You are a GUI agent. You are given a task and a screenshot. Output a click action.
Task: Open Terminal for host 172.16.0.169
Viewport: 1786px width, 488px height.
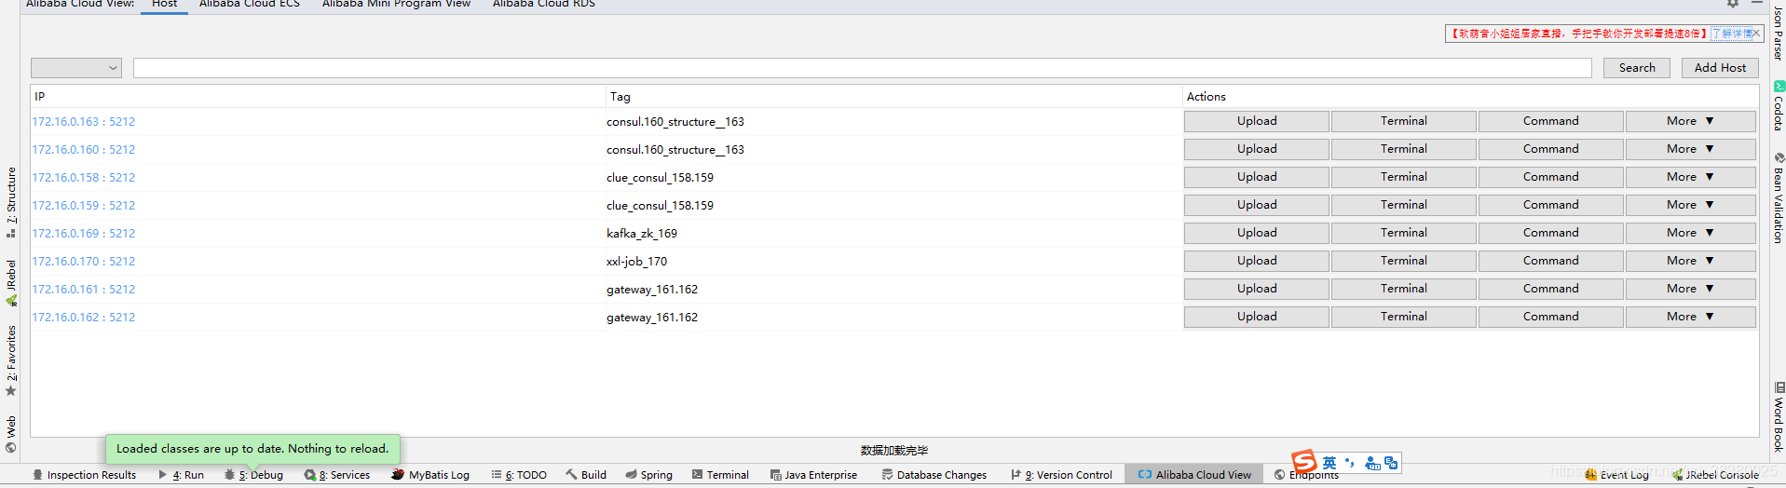point(1404,233)
